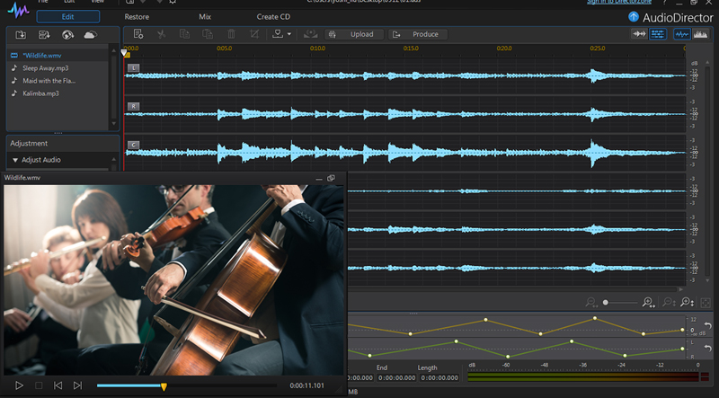The image size is (719, 398).
Task: Zoom out vertically on waveform
Action: click(670, 302)
